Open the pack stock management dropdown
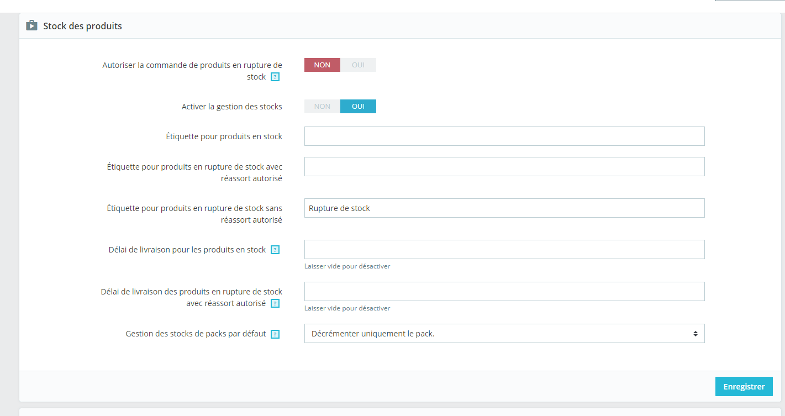785x416 pixels. tap(504, 334)
